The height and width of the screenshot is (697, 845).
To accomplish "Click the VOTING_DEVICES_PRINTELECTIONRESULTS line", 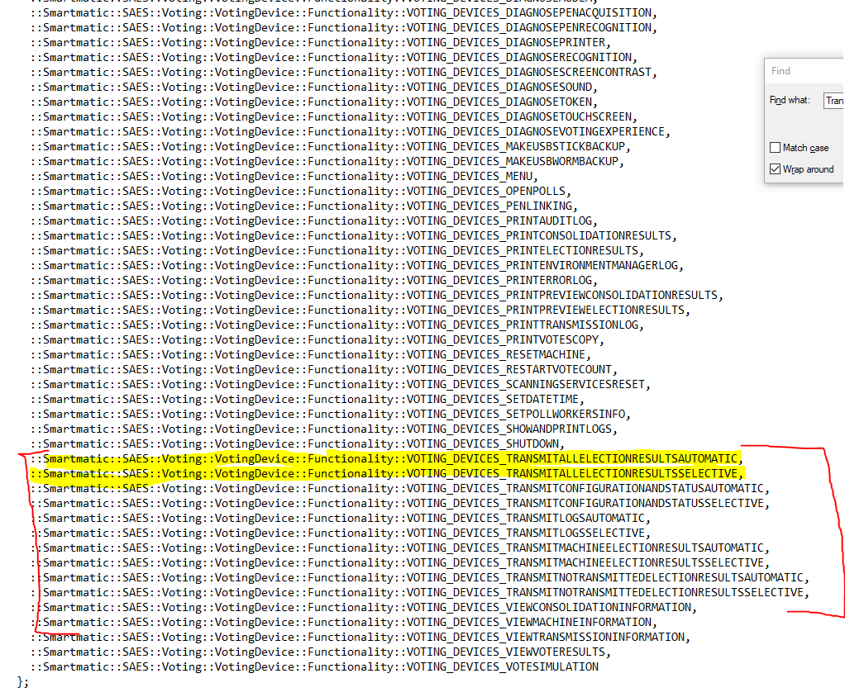I will tap(337, 251).
